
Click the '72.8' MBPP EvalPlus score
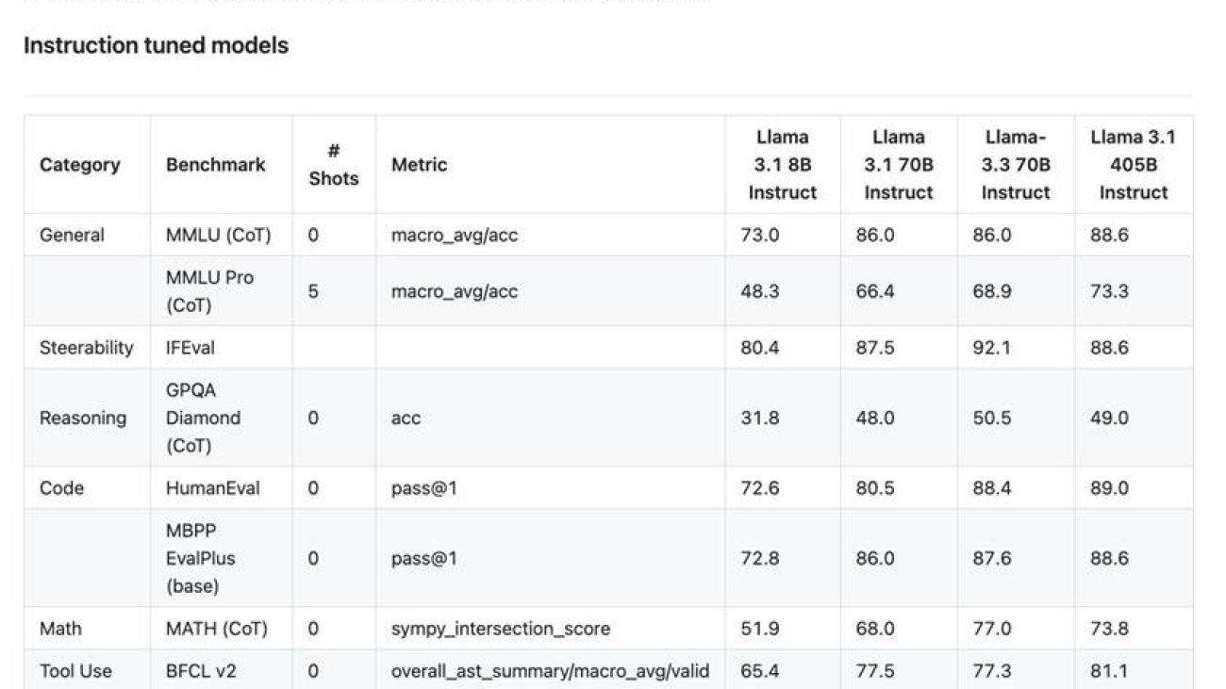click(760, 558)
